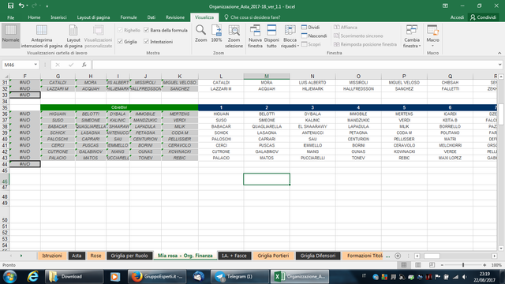Launch Internet Explorer from taskbar
The width and height of the screenshot is (505, 284).
[33, 277]
